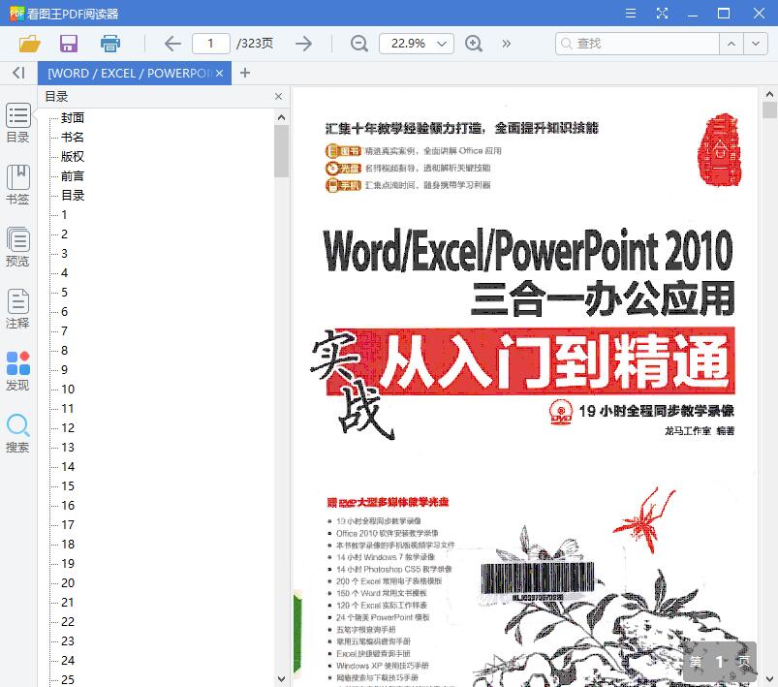Jump to chapter 6 in outline
The width and height of the screenshot is (778, 687).
click(65, 311)
